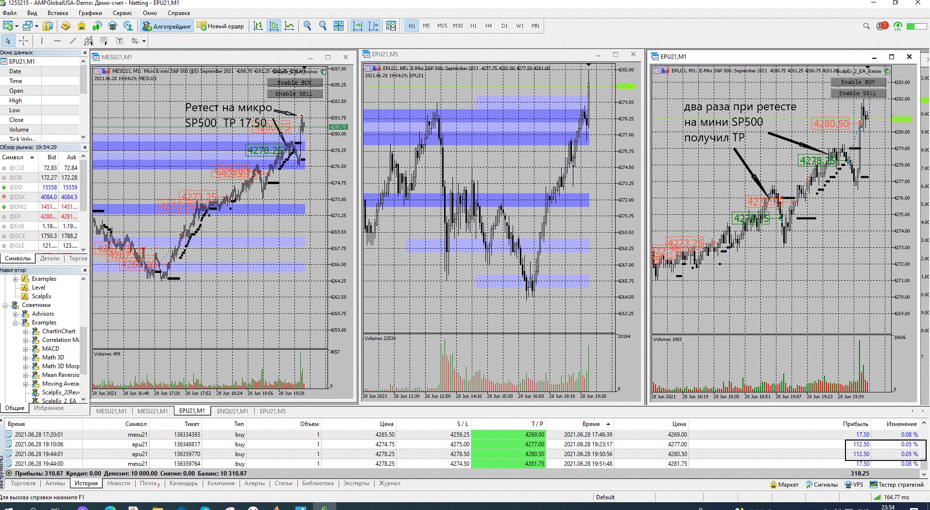This screenshot has width=930, height=510.
Task: Open the shapes and objects dropdown arrow
Action: [x=144, y=41]
